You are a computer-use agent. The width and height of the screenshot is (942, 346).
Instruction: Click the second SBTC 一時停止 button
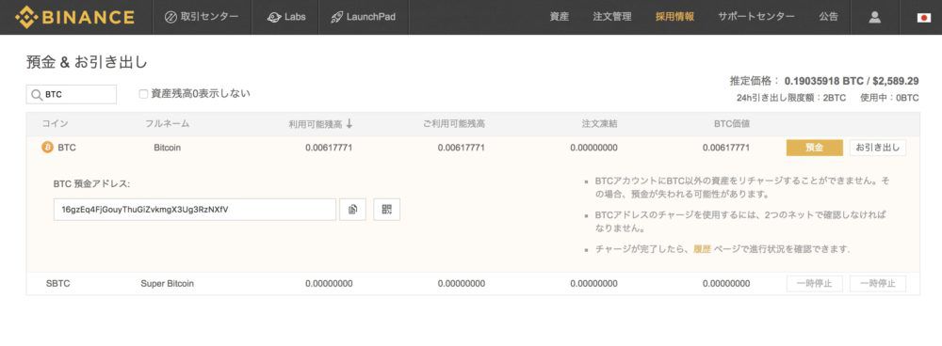(878, 284)
